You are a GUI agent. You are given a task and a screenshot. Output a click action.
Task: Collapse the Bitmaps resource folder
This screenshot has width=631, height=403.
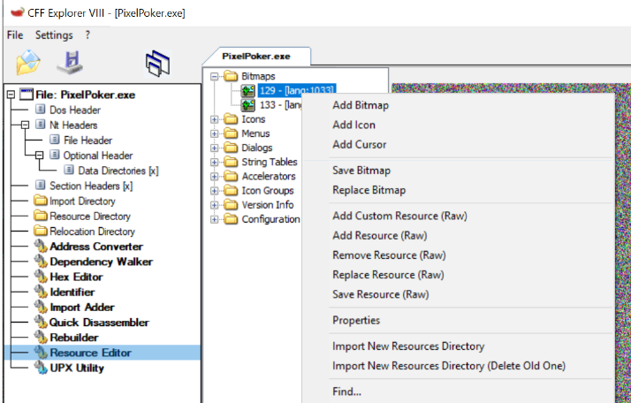coord(215,76)
